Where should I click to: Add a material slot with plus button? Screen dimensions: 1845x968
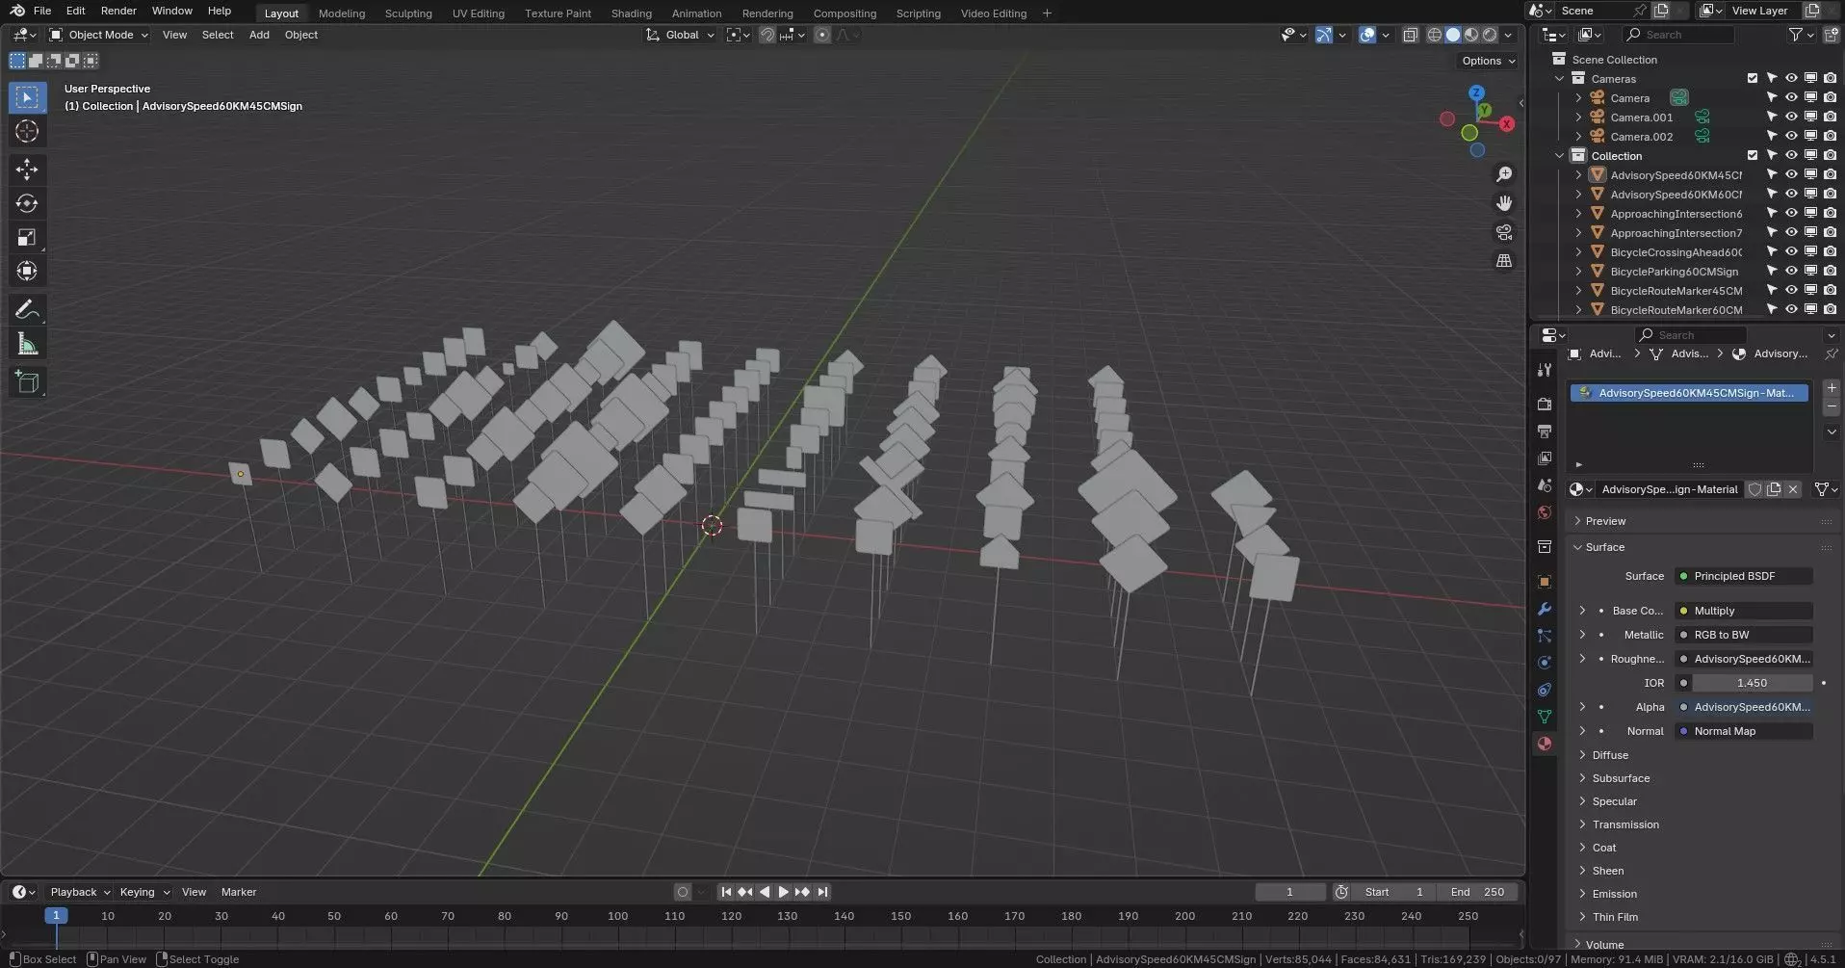(1832, 388)
